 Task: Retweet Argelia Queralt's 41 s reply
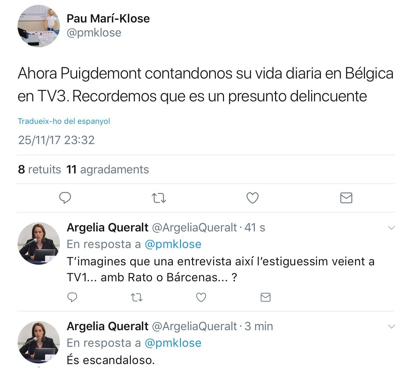[x=136, y=297]
